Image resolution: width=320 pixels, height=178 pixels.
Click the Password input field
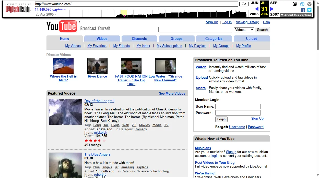pos(238,113)
